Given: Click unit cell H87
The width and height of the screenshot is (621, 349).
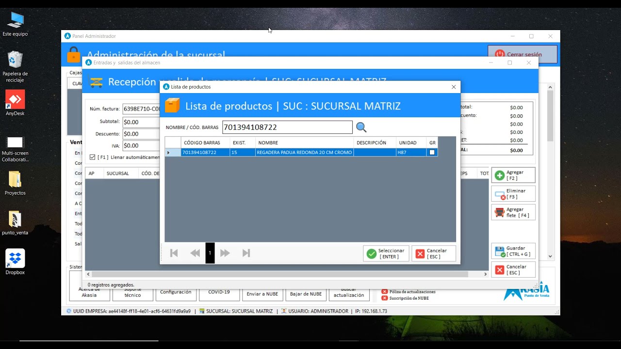Looking at the screenshot, I should pos(411,152).
